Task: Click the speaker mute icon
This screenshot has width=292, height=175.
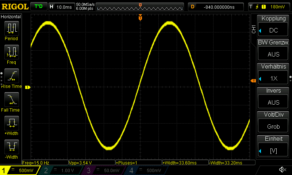Action: tap(282, 170)
